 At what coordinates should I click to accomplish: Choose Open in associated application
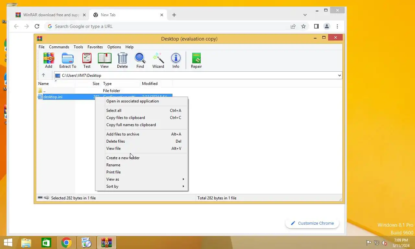point(142,101)
